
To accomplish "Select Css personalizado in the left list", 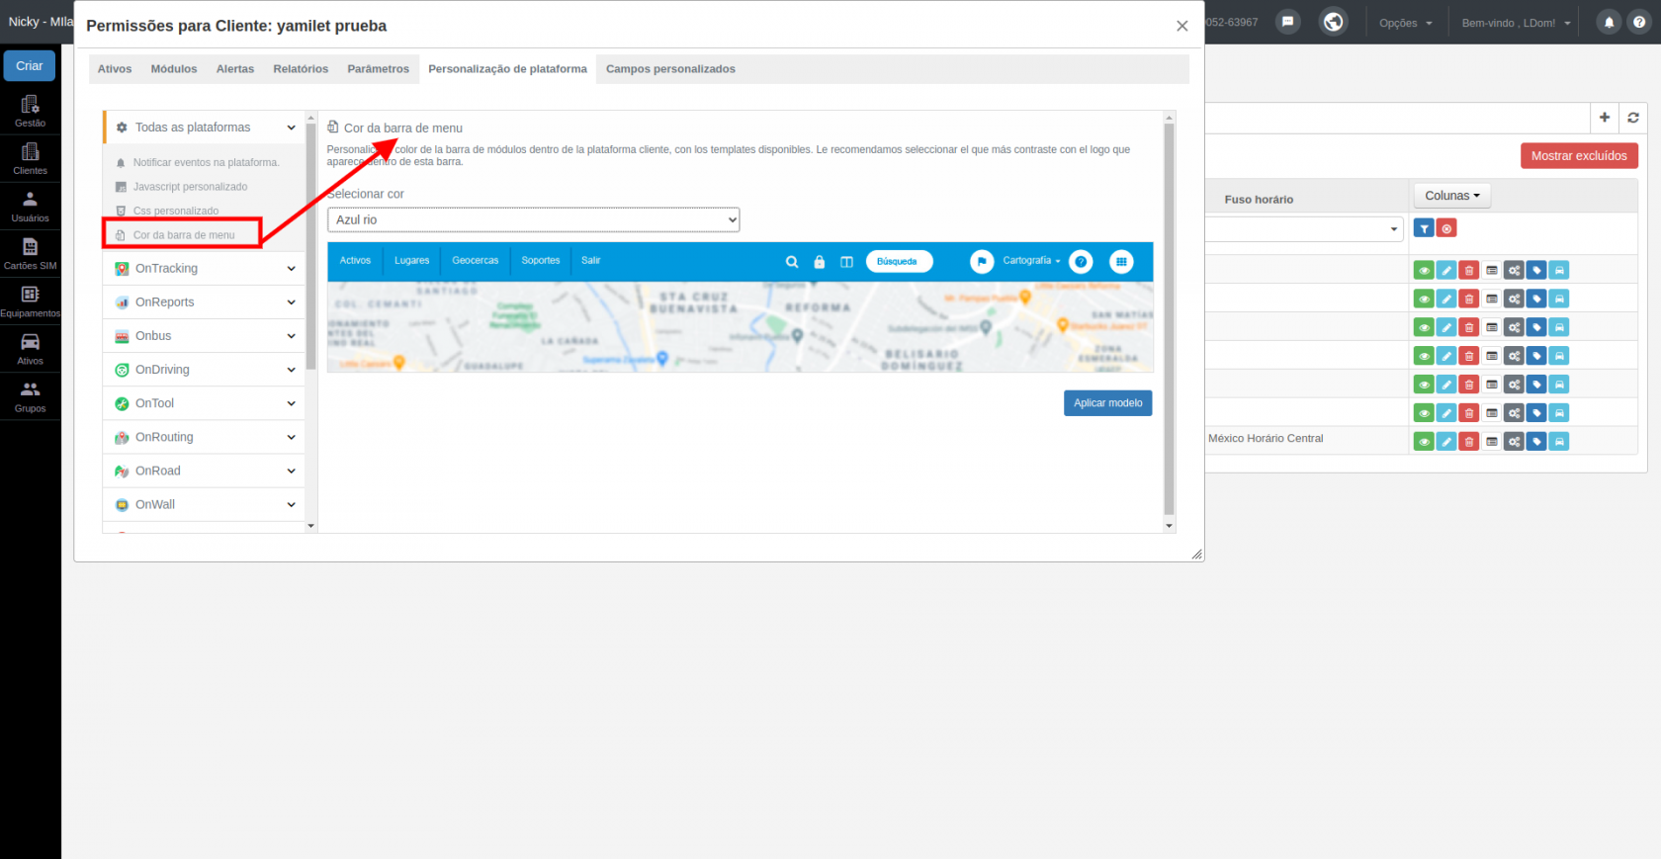I will [x=176, y=211].
